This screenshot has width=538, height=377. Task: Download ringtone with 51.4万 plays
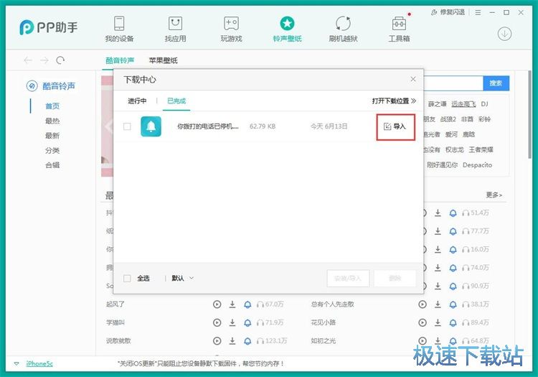(x=438, y=213)
